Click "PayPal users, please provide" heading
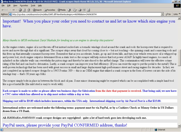181x132 pixels. tap(65, 125)
